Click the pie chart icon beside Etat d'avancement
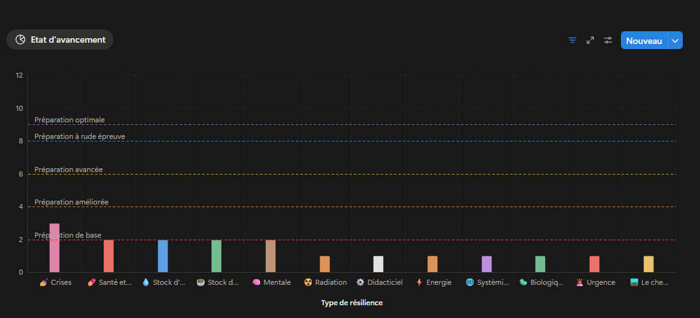The image size is (700, 318). 20,40
